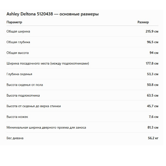This screenshot has width=166, height=166.
Task: Click the 177,8 см value
Action: pyautogui.click(x=152, y=63)
